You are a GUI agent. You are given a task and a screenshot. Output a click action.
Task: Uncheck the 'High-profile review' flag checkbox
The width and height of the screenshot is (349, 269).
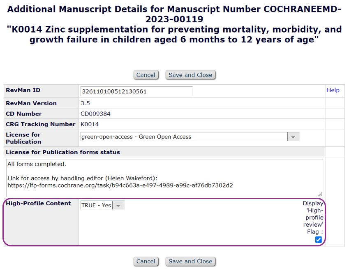click(318, 240)
